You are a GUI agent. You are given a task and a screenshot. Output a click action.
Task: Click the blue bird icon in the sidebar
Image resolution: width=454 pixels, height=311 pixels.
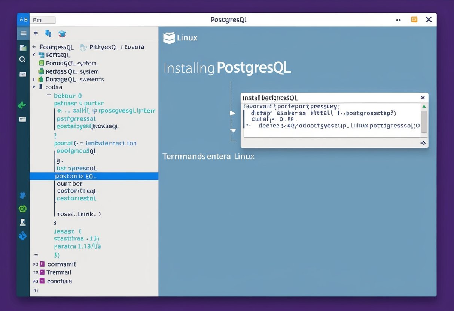(x=23, y=195)
